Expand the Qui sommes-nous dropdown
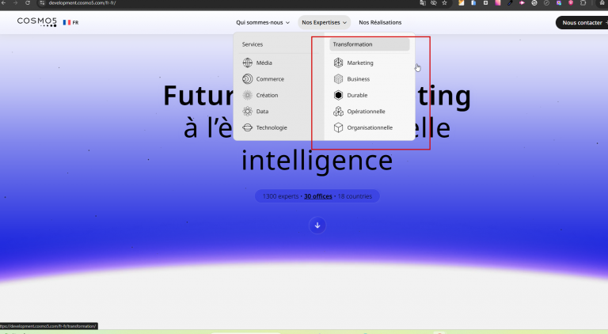The image size is (608, 334). pyautogui.click(x=263, y=22)
